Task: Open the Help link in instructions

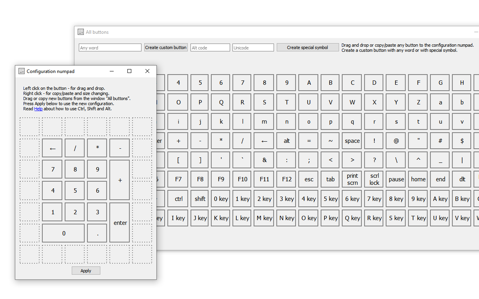Action: coord(38,109)
